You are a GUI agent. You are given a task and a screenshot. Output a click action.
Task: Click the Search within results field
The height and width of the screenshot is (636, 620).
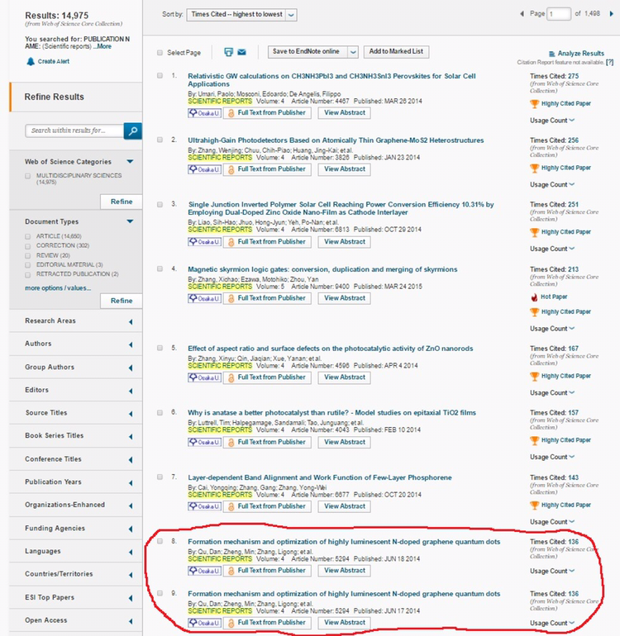[x=74, y=131]
